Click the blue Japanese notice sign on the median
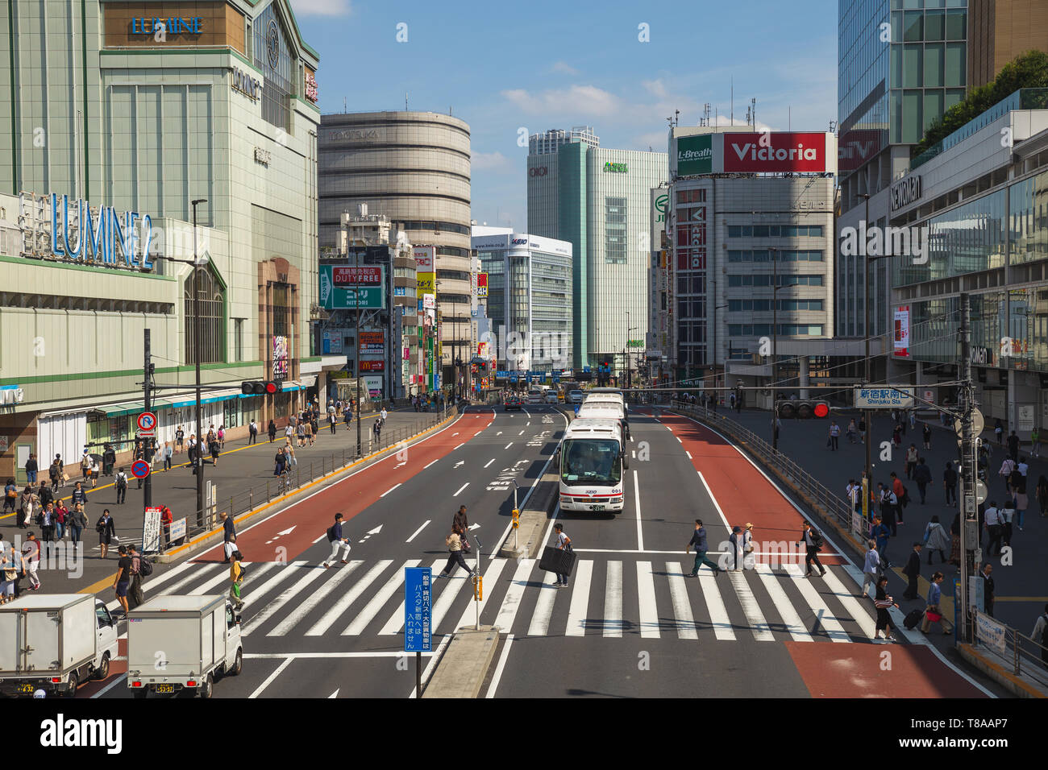This screenshot has width=1048, height=770. pos(418,609)
